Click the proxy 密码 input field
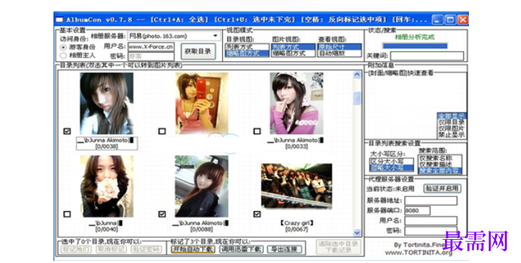 tap(430, 231)
